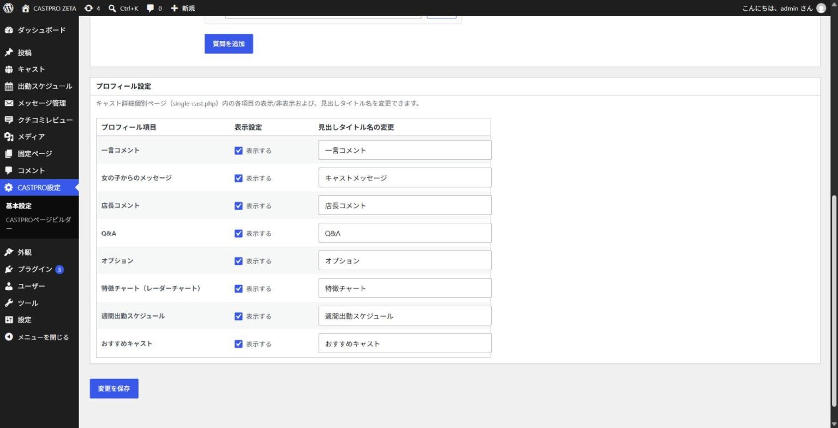
Task: Open ユーザー users menu
Action: 39,286
